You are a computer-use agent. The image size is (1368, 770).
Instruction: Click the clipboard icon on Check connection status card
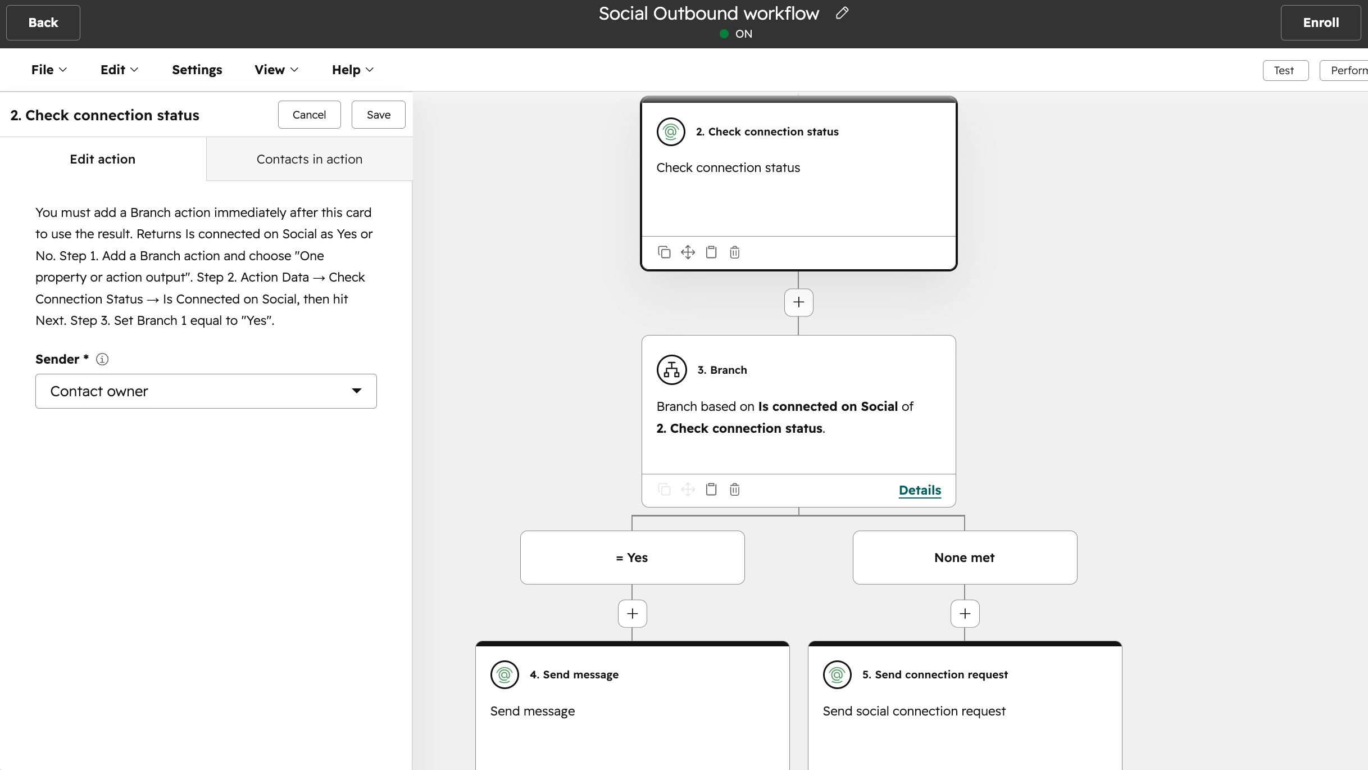[711, 252]
